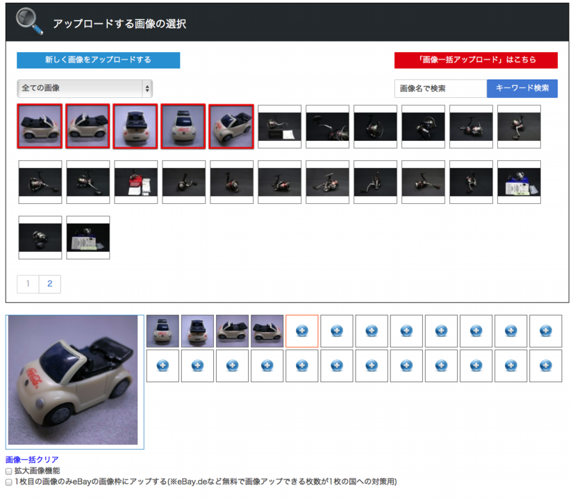573x498 pixels.
Task: Check the 1枚目の画像のみeBay option
Action: pos(9,481)
